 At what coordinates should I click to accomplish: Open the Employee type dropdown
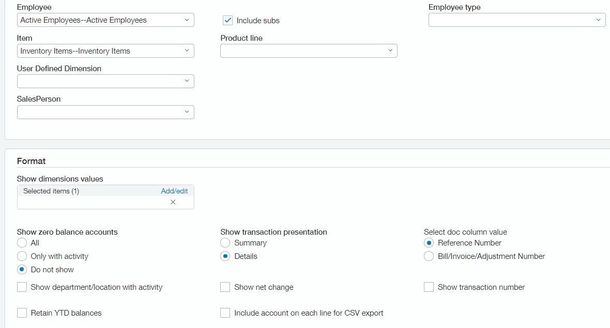point(517,20)
